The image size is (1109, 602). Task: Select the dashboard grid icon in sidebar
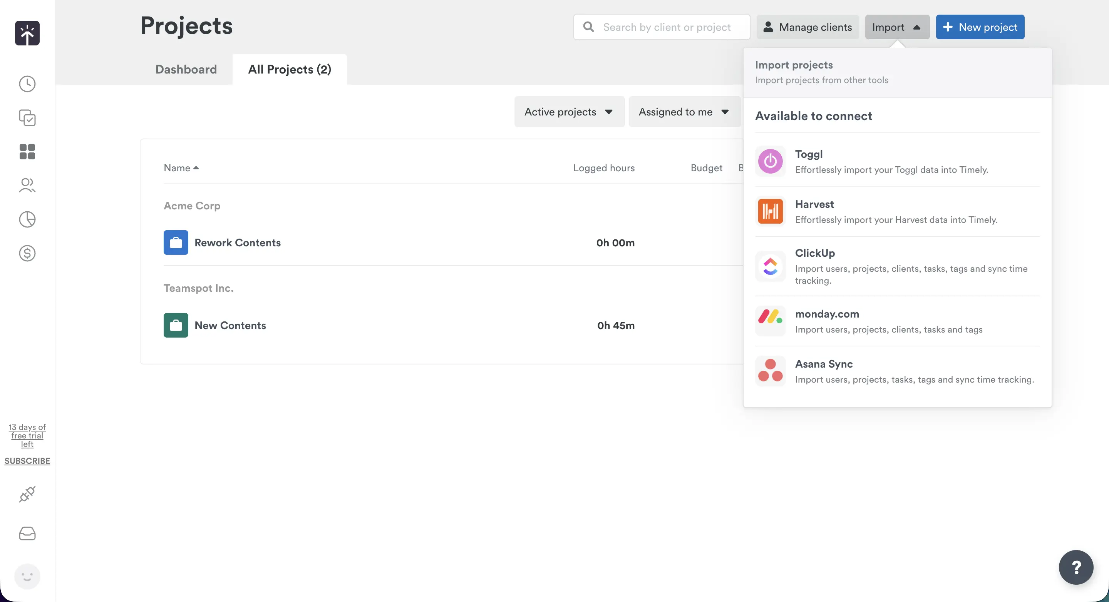(27, 152)
